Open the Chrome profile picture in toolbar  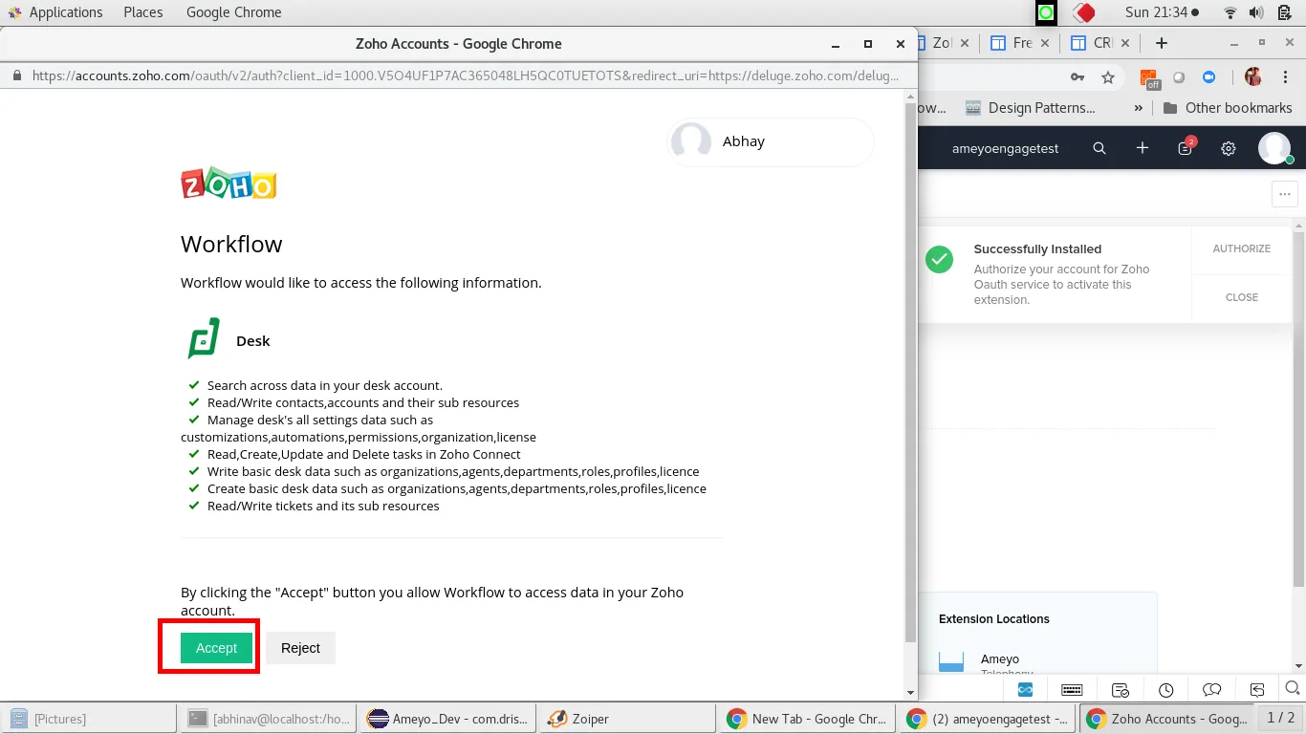click(1253, 77)
